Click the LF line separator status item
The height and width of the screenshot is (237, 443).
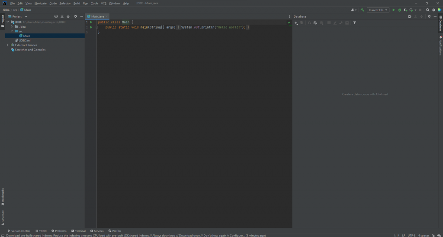[404, 235]
